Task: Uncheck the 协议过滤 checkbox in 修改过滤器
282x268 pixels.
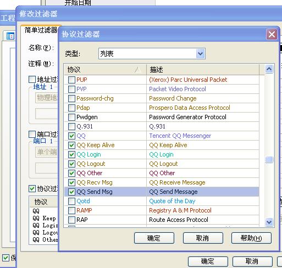Action: pos(32,189)
